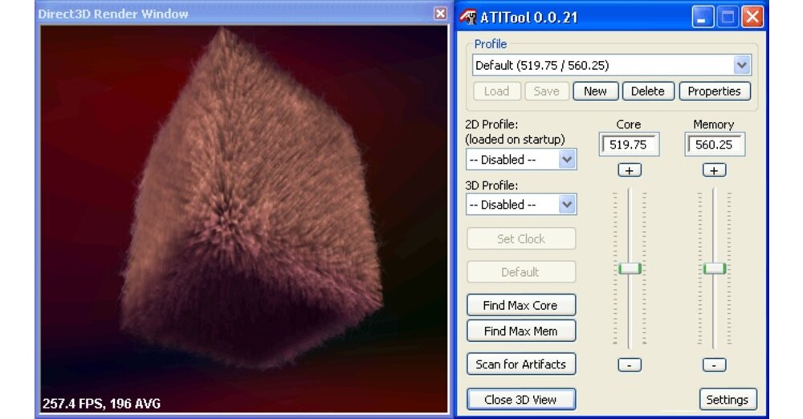Click the ATITool title bar app icon

click(468, 17)
